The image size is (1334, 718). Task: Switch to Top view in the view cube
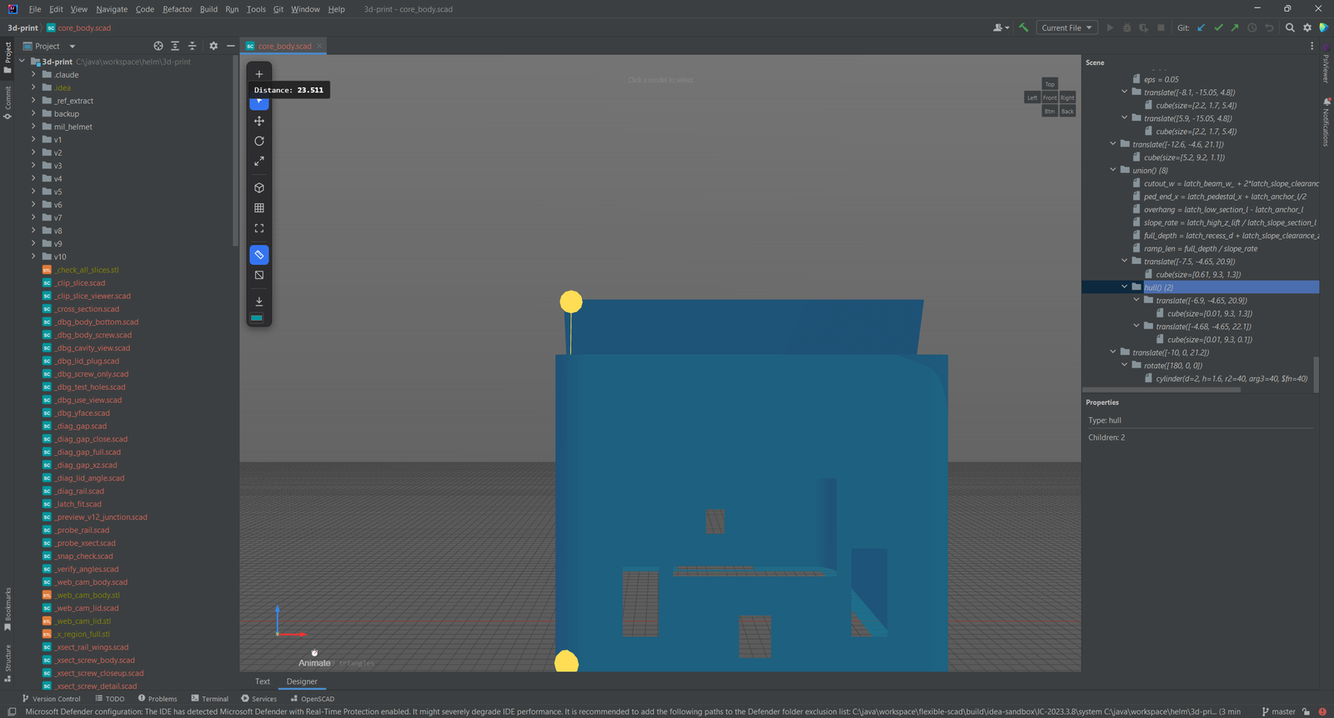pyautogui.click(x=1050, y=84)
